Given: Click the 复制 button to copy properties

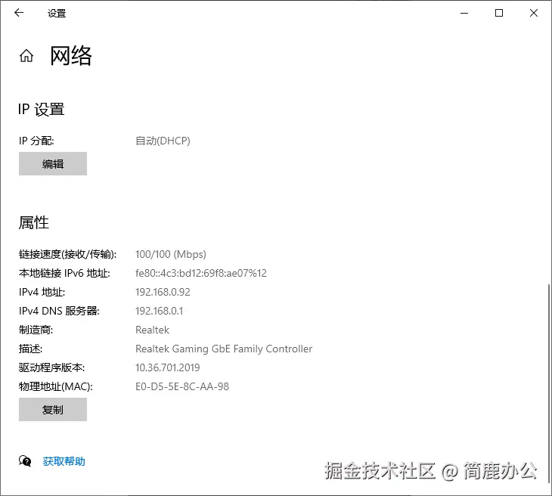Looking at the screenshot, I should pos(53,409).
